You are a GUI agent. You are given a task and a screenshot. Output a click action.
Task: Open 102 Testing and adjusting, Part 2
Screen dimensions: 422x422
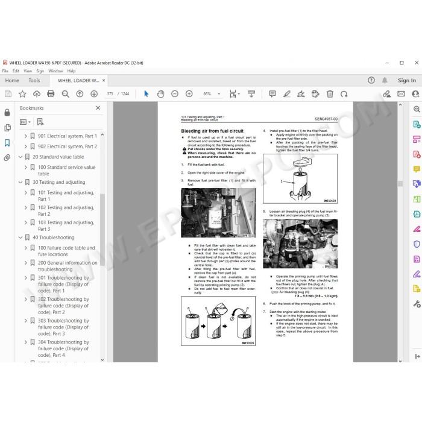(66, 211)
